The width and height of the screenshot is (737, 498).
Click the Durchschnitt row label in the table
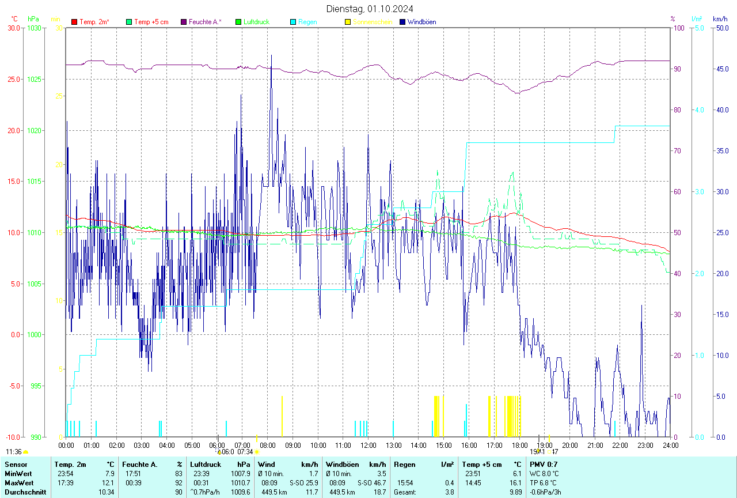25,492
